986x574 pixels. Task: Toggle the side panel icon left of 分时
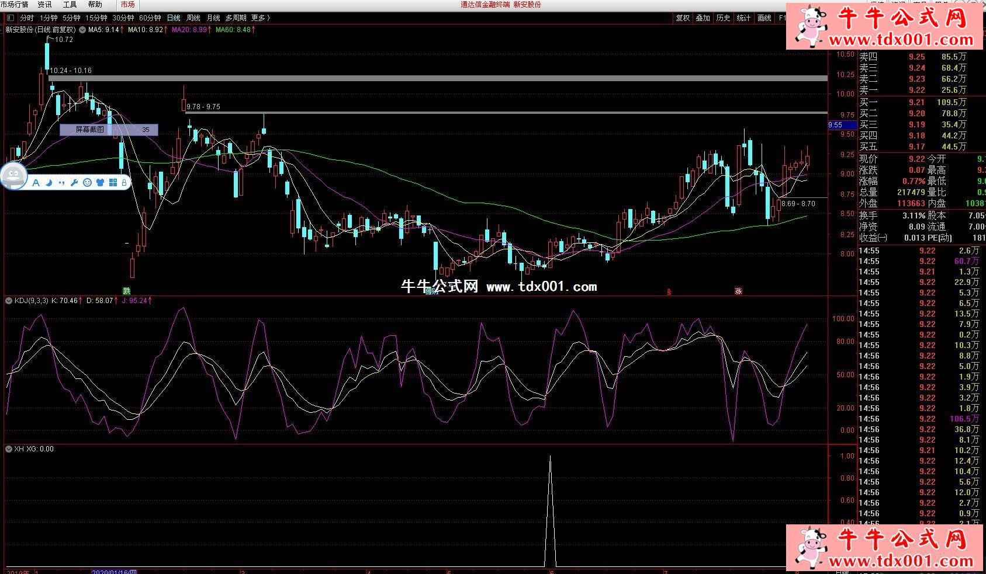pos(11,18)
